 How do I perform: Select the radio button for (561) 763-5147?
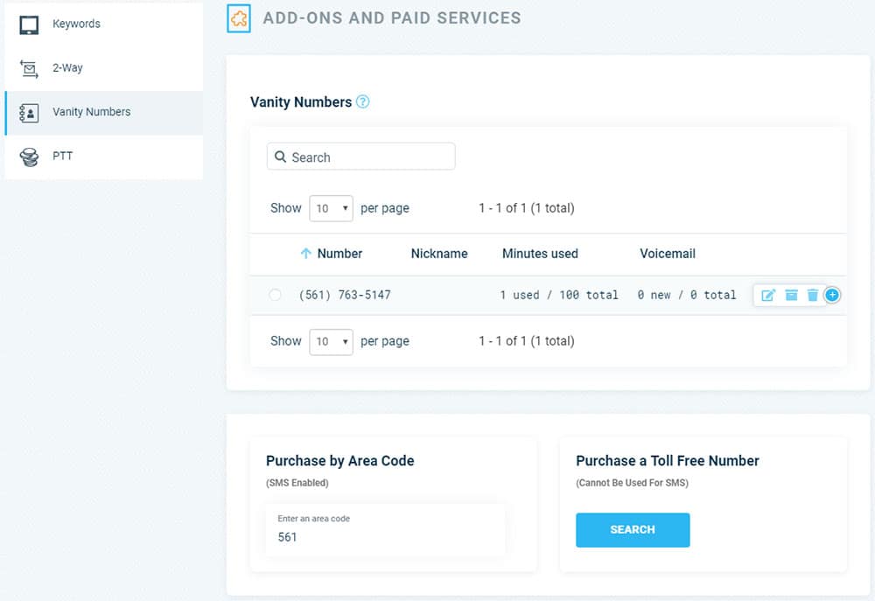[x=276, y=295]
